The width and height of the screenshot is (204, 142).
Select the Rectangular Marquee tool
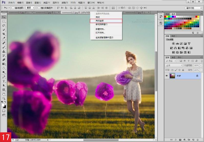pyautogui.click(x=4, y=21)
